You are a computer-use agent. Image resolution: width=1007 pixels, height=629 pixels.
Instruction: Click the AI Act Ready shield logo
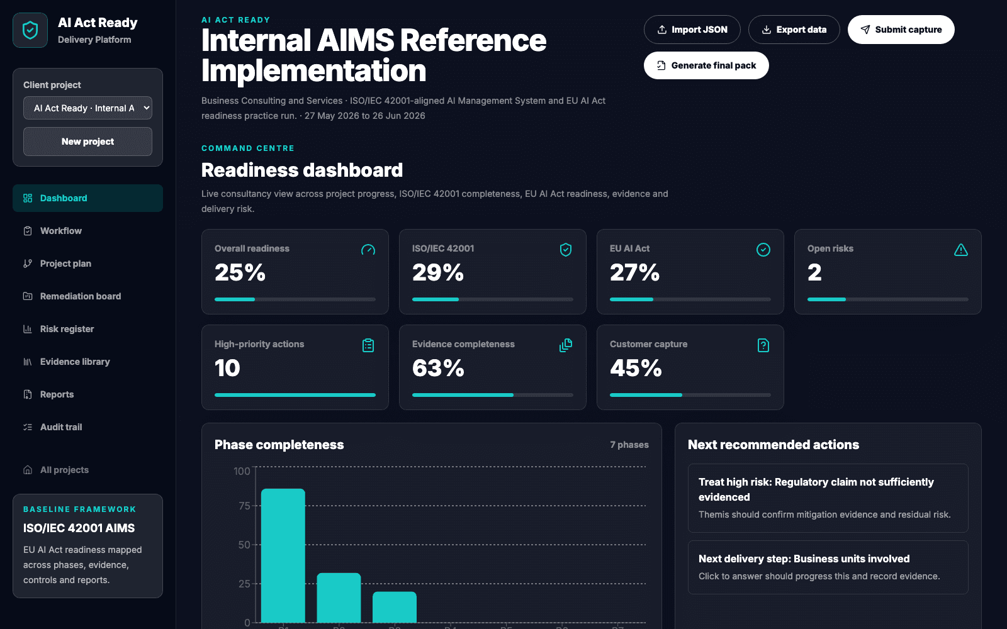point(30,30)
